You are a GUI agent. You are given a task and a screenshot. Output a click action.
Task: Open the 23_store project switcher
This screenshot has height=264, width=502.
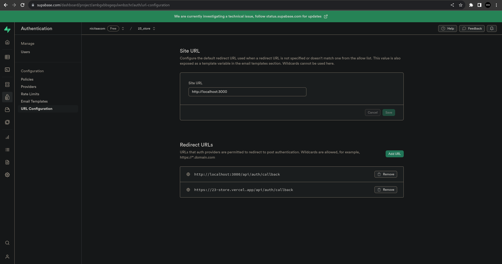tap(146, 29)
